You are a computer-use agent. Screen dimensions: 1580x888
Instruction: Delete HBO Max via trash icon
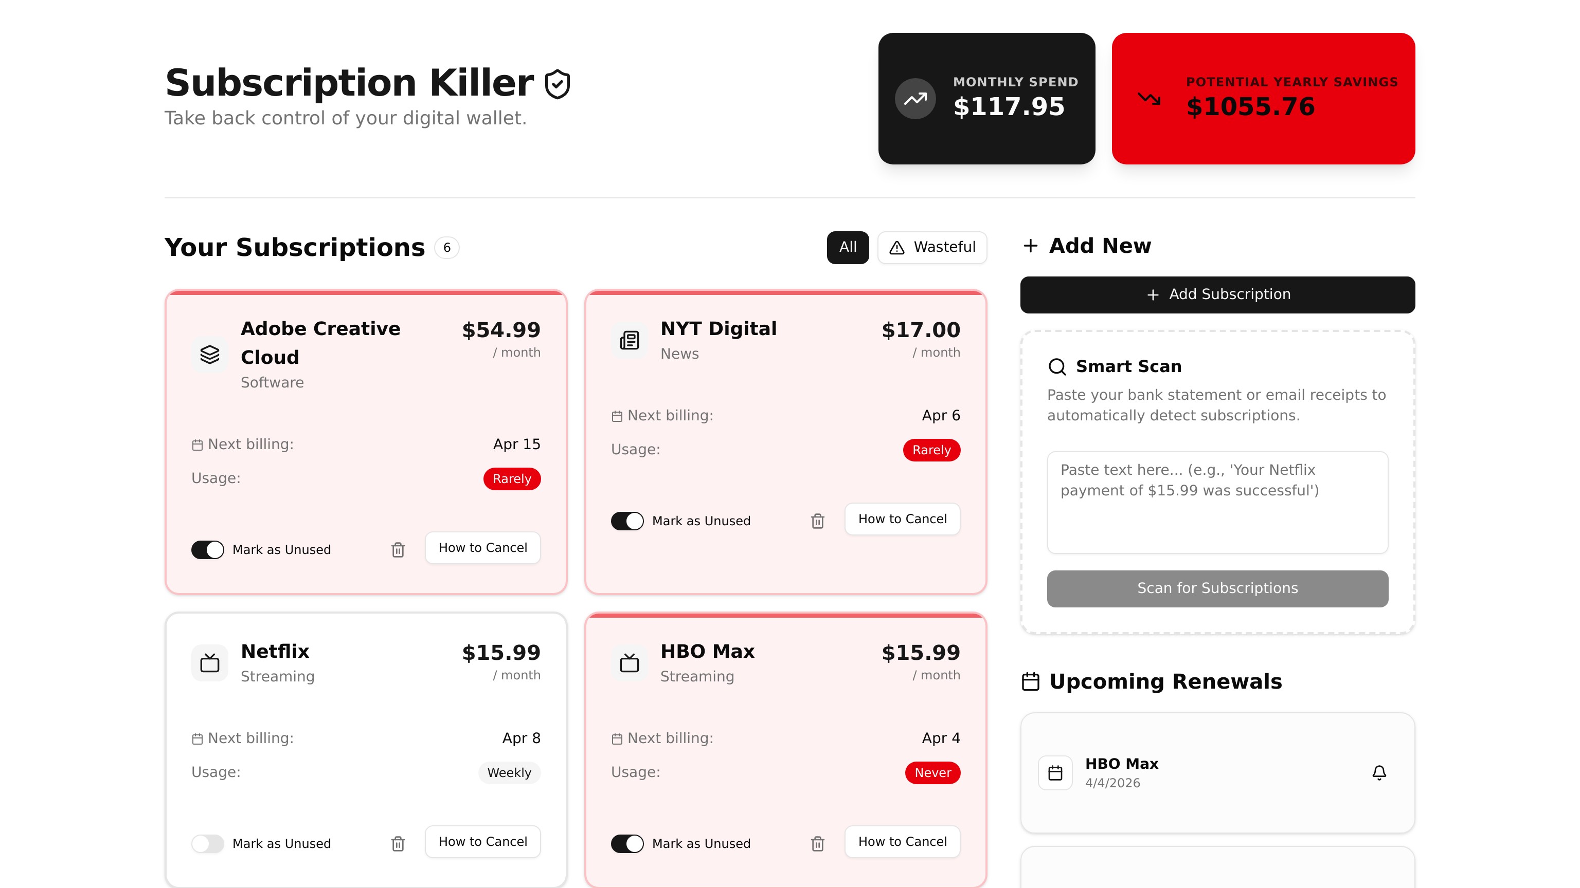click(x=817, y=843)
